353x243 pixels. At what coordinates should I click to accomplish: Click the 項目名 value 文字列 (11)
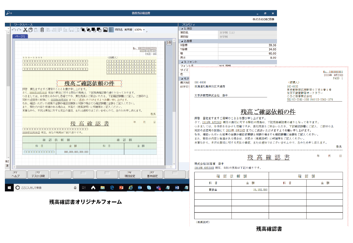pos(247,33)
